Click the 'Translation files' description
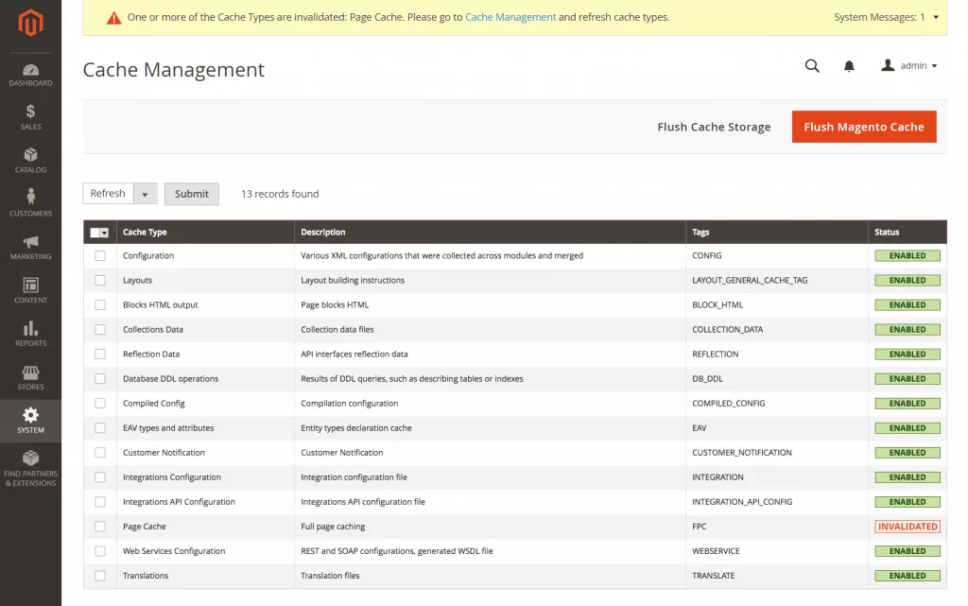968x606 pixels. pos(330,576)
